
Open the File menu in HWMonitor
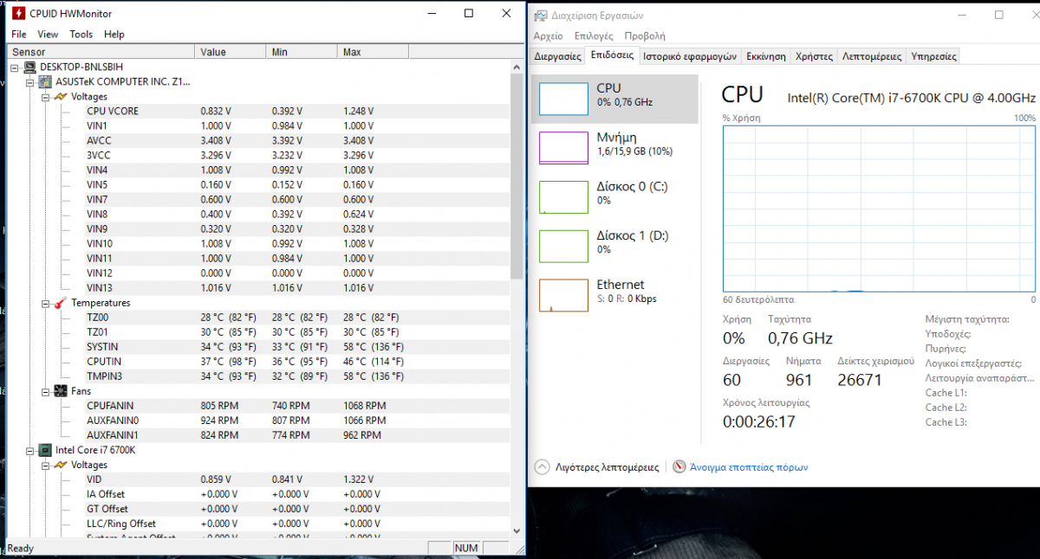pos(18,35)
